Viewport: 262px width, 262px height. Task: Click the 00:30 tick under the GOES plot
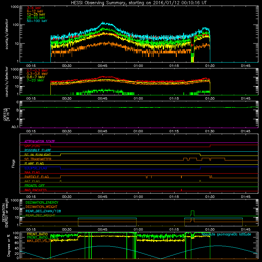click(67, 131)
